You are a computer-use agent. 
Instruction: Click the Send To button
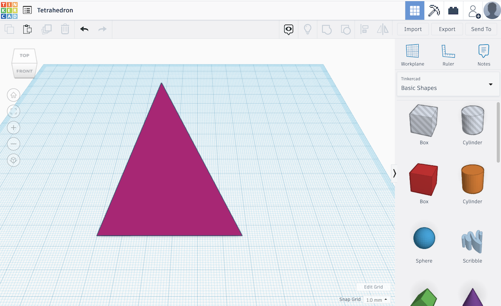481,29
